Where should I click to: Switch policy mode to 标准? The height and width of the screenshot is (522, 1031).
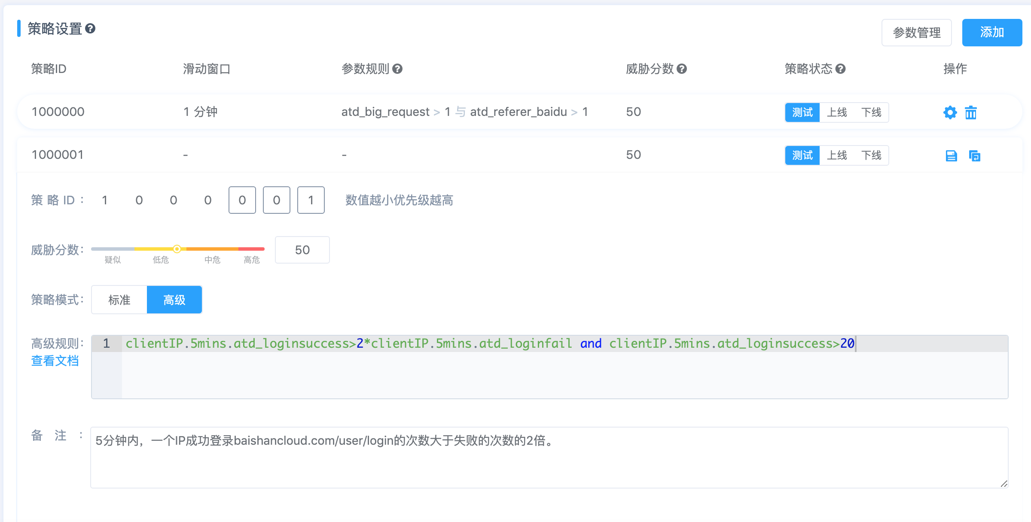[x=119, y=300]
